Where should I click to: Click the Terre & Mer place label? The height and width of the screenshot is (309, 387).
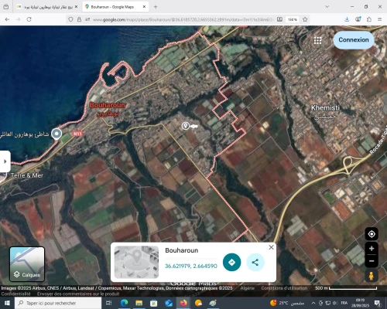(27, 175)
